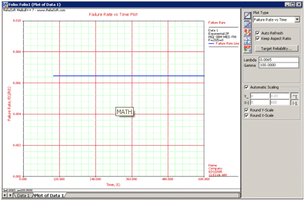Click the MATH tooltip label
The height and width of the screenshot is (201, 305).
click(x=125, y=112)
